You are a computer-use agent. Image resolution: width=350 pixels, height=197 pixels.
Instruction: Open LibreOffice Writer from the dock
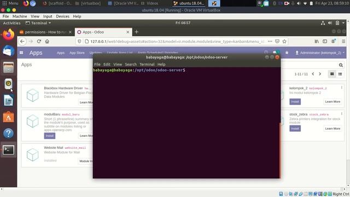(x=9, y=100)
